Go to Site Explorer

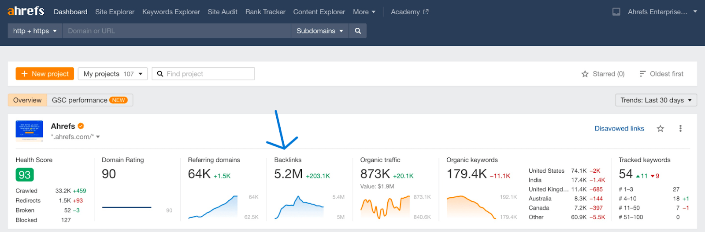tap(115, 12)
